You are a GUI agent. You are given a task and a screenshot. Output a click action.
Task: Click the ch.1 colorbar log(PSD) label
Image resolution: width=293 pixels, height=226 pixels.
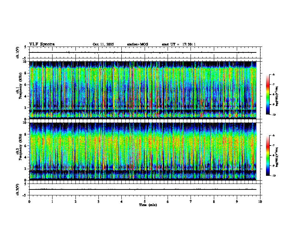277,96
